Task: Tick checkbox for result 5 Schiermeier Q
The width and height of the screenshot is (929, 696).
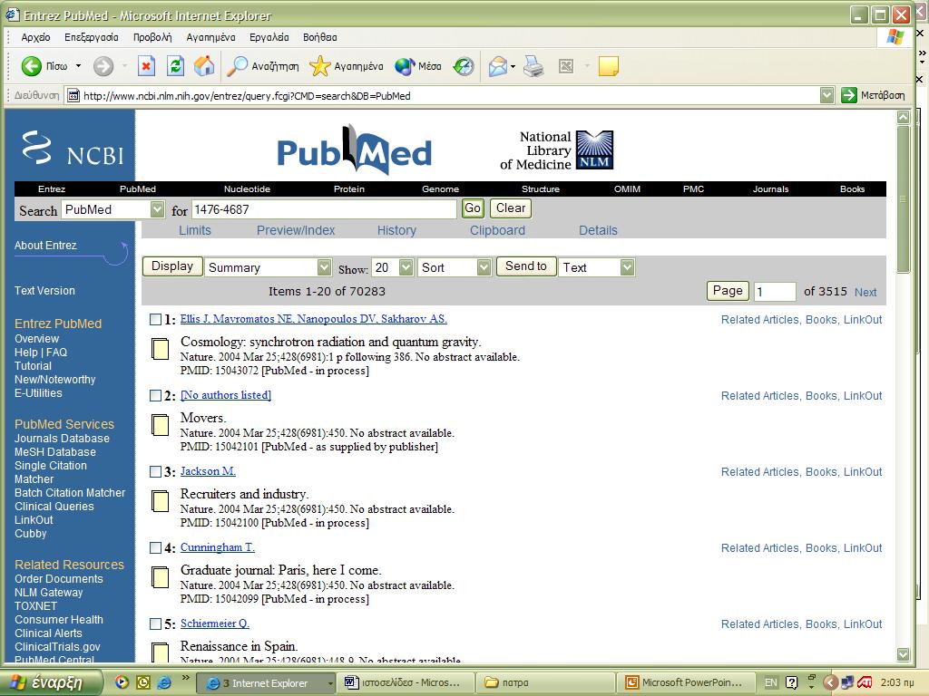Action: (x=155, y=623)
